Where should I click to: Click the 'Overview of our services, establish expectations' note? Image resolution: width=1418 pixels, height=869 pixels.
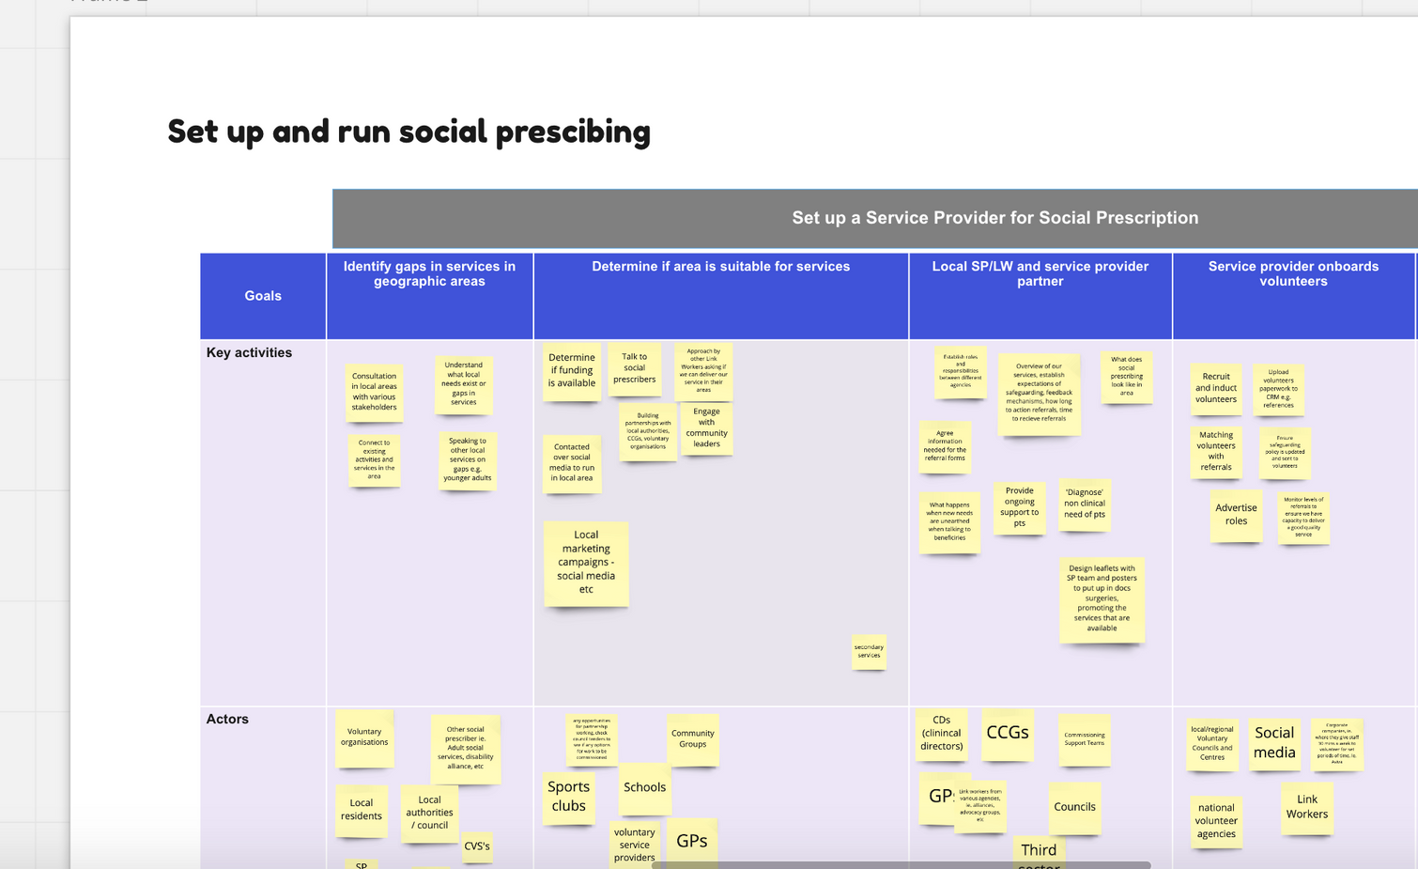tap(1039, 394)
